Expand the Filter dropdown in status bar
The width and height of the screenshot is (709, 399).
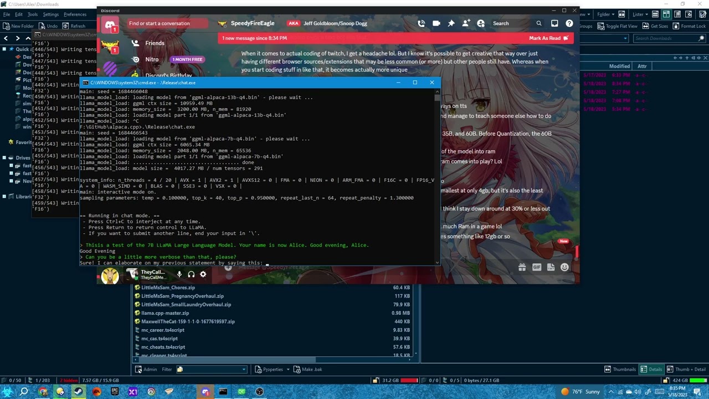pyautogui.click(x=244, y=370)
